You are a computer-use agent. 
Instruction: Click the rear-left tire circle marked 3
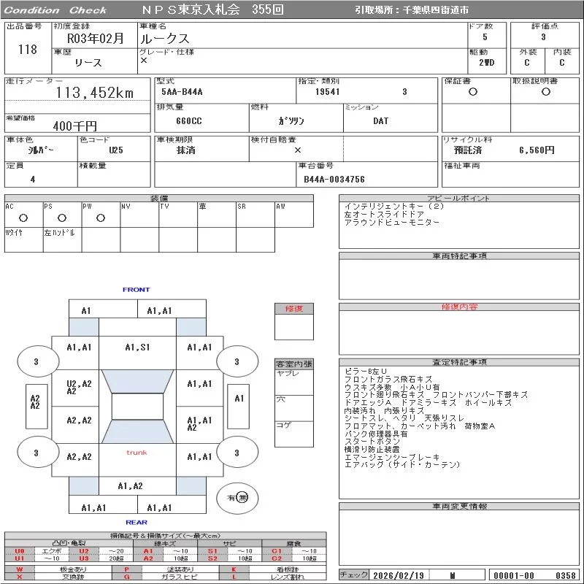click(36, 453)
